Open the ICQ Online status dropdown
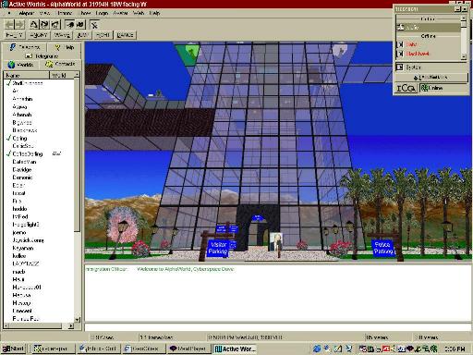Image resolution: width=473 pixels, height=355 pixels. click(x=443, y=89)
